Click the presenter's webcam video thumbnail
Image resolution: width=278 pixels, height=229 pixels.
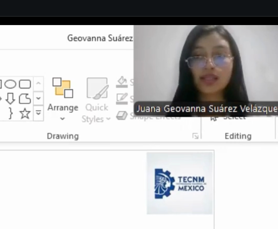tap(206, 64)
